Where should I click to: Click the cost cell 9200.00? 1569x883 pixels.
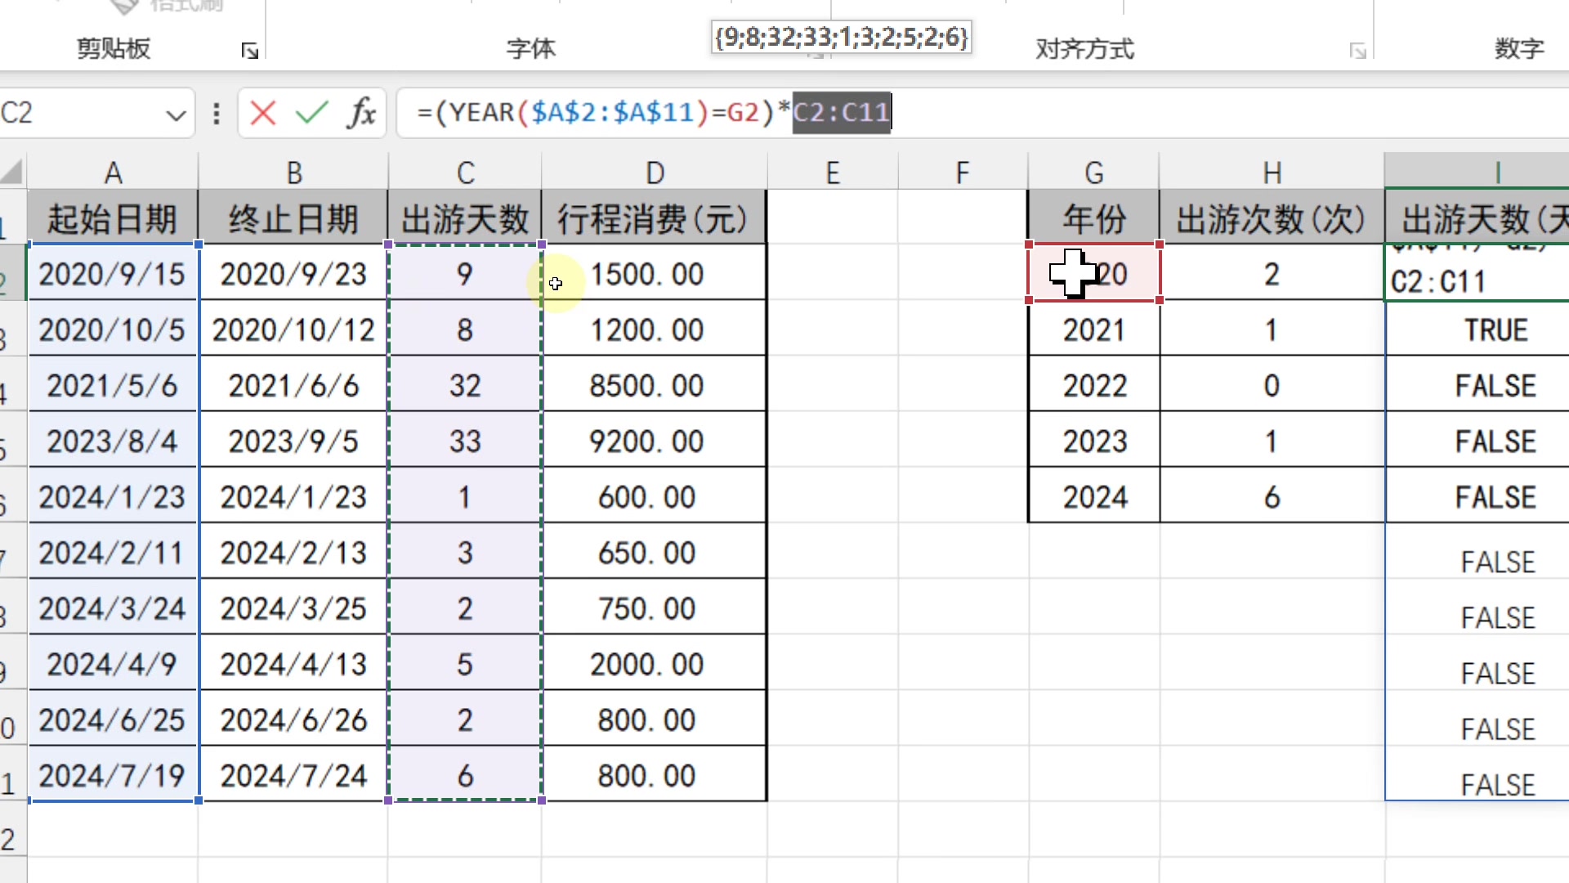(655, 441)
